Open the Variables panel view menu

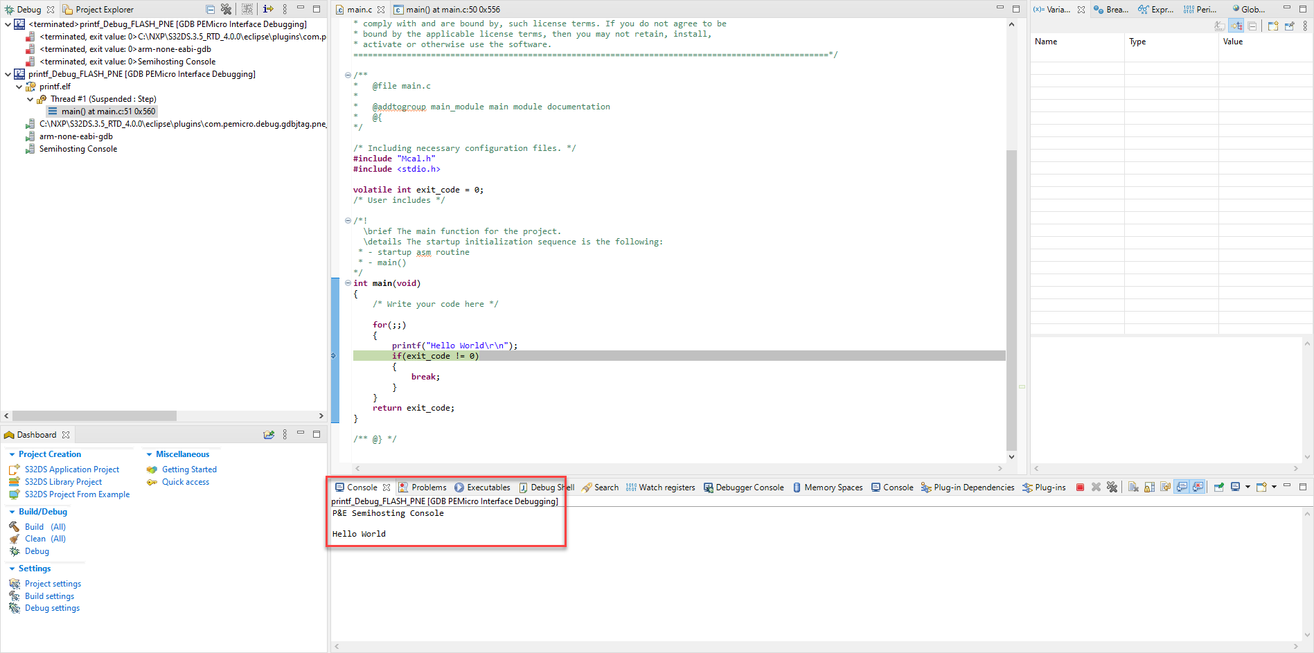tap(1305, 26)
